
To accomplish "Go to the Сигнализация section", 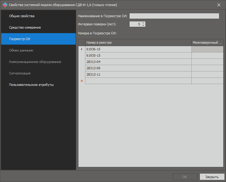I will click(x=38, y=73).
